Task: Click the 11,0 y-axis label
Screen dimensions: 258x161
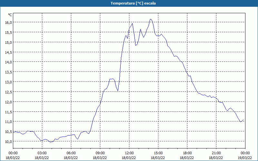Action: point(8,122)
